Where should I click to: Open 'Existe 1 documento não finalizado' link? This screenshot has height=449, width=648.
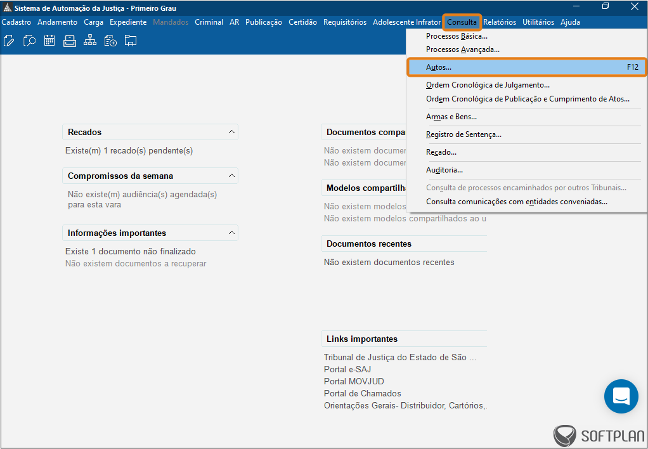[131, 251]
